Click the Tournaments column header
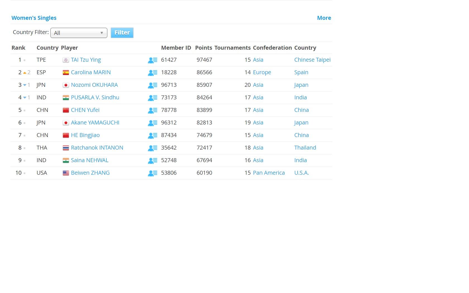 click(233, 48)
